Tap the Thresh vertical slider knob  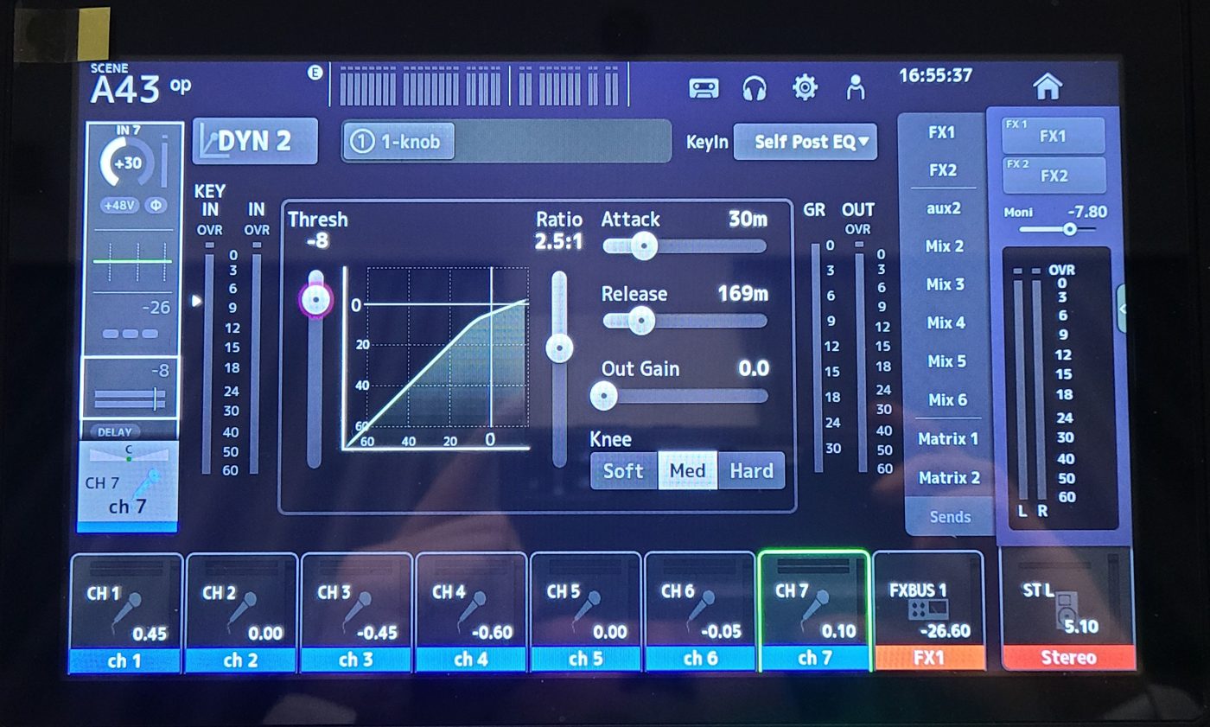point(316,300)
